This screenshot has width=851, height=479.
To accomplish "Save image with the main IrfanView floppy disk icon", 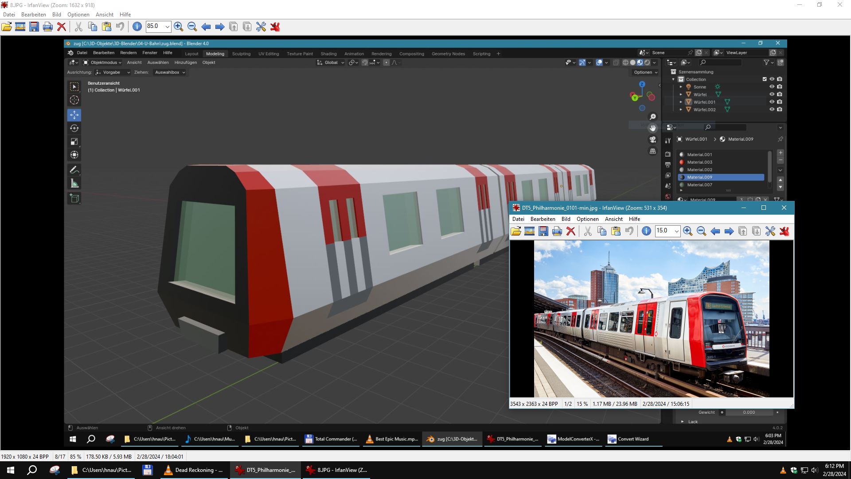I will [x=34, y=27].
